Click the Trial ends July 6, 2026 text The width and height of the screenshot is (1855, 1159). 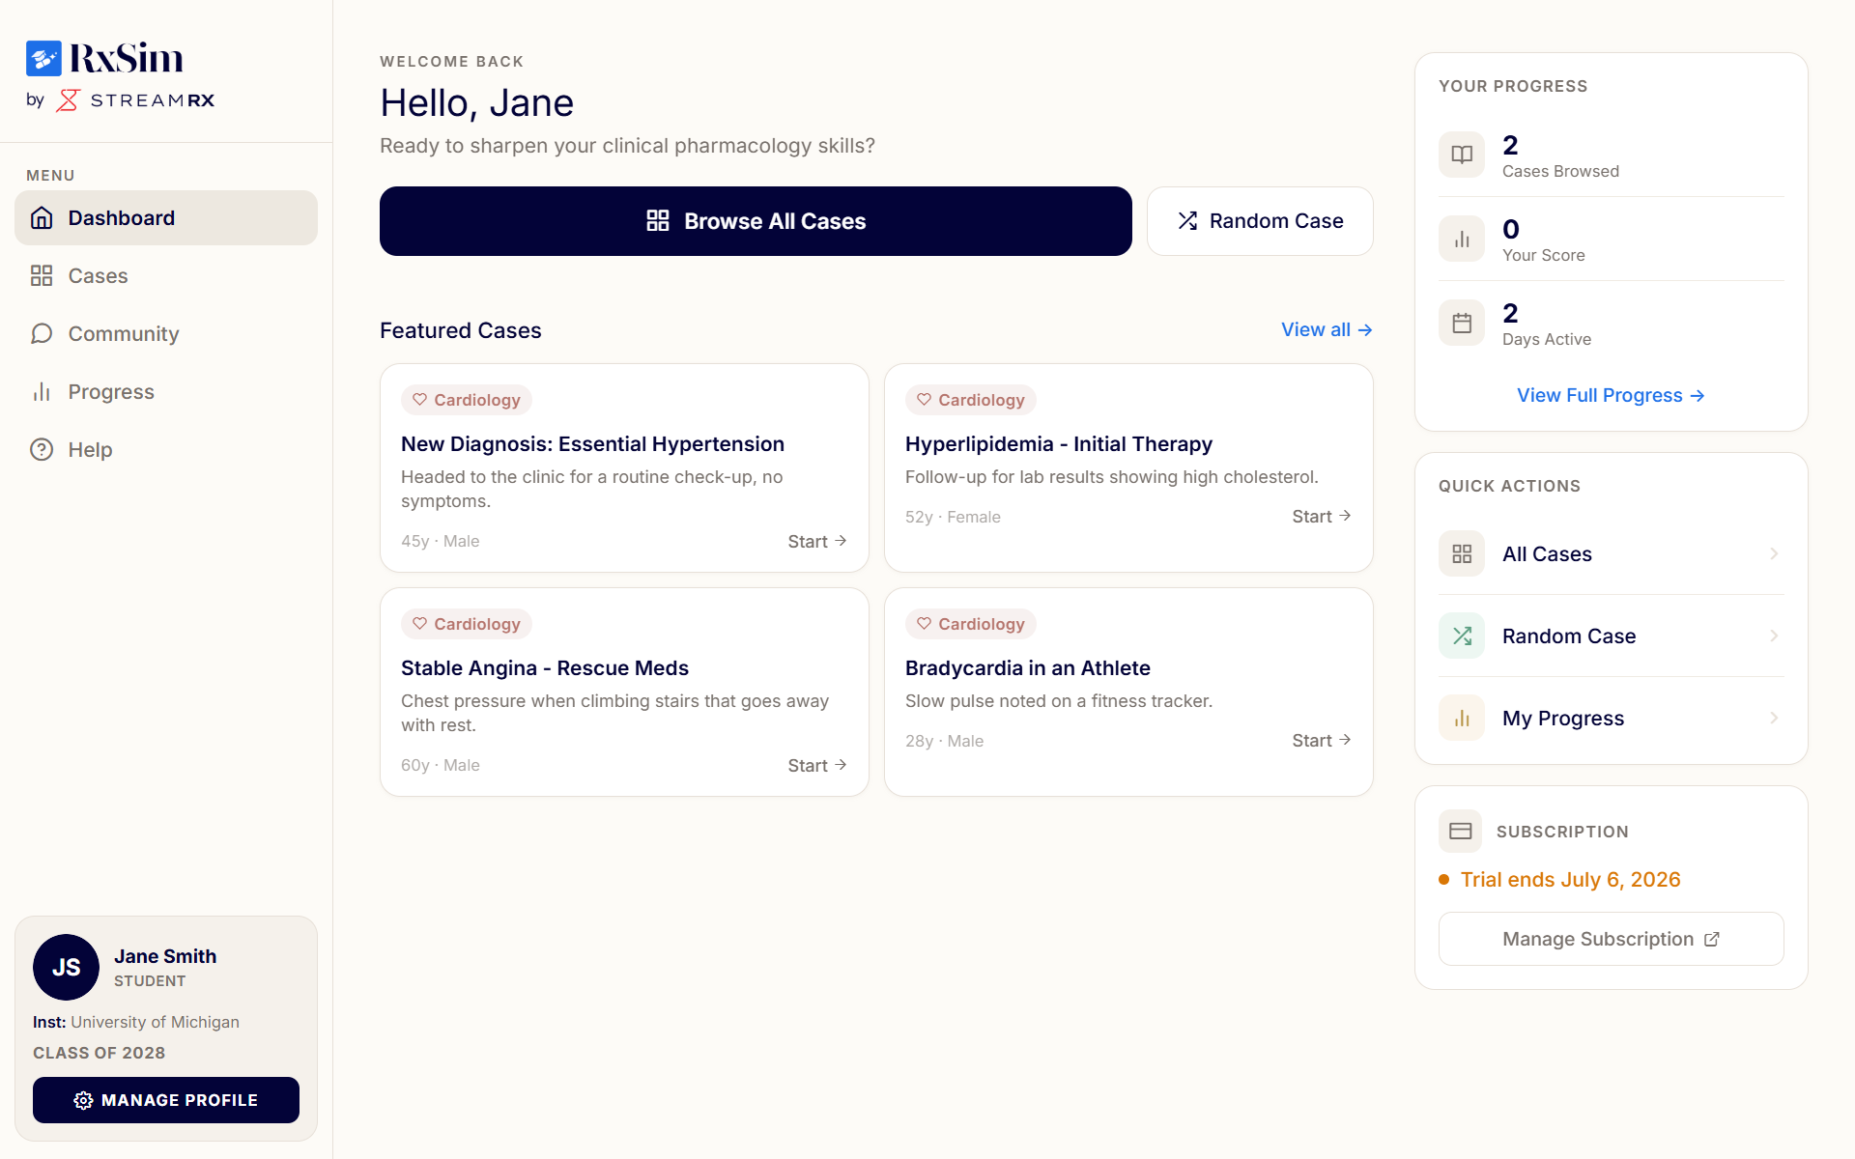[1570, 880]
